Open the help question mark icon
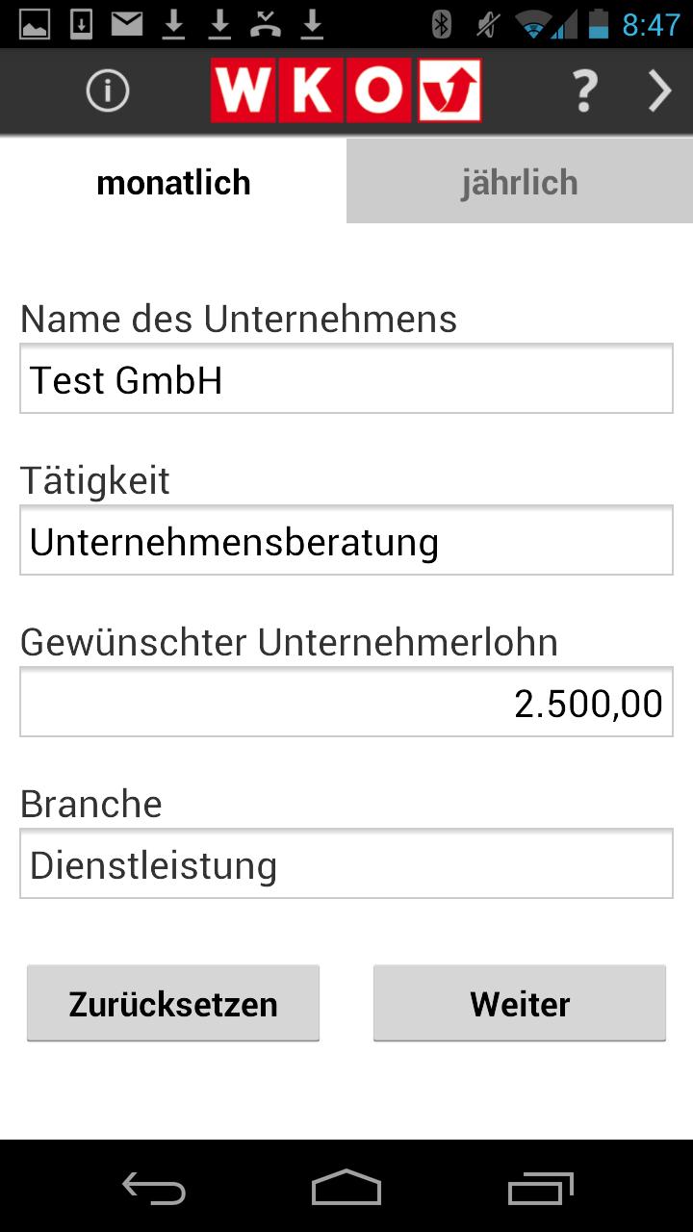Viewport: 693px width, 1232px height. pos(584,90)
